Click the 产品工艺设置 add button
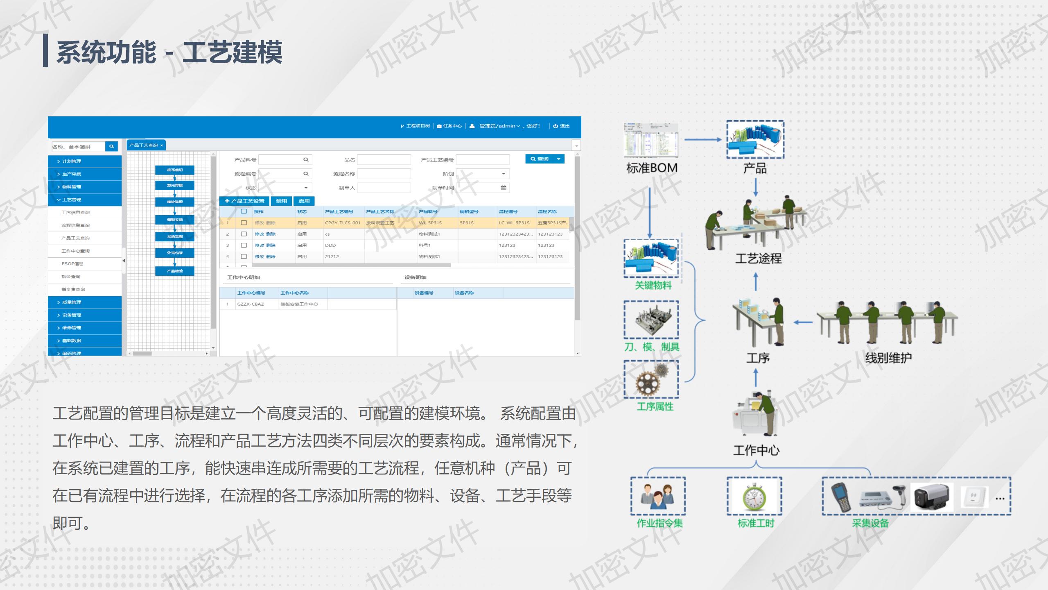Image resolution: width=1048 pixels, height=590 pixels. coord(244,201)
